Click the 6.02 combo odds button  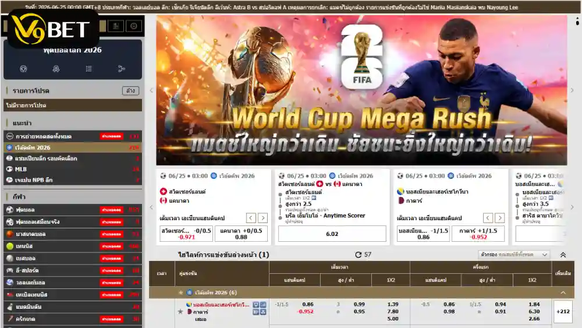(332, 234)
